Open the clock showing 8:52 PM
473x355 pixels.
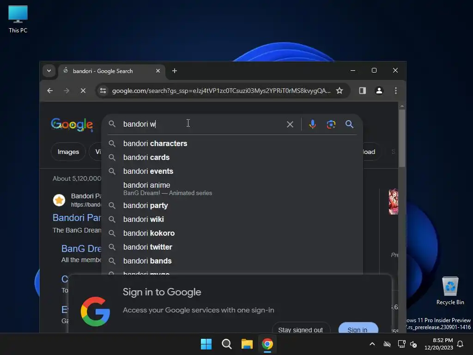coord(439,344)
